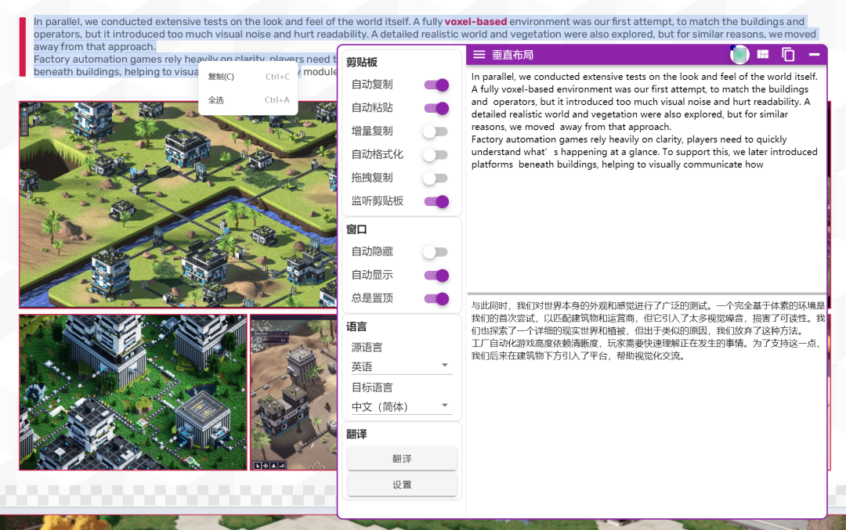Image resolution: width=846 pixels, height=530 pixels.
Task: Click the voxel-based bold link text
Action: click(475, 22)
